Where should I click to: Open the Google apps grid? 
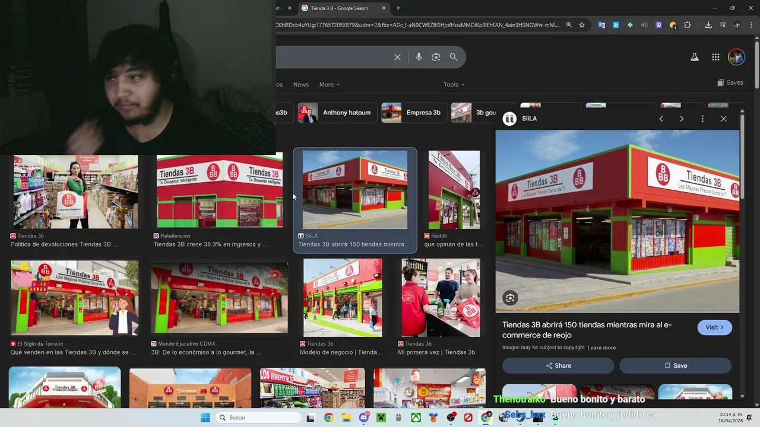coord(715,57)
